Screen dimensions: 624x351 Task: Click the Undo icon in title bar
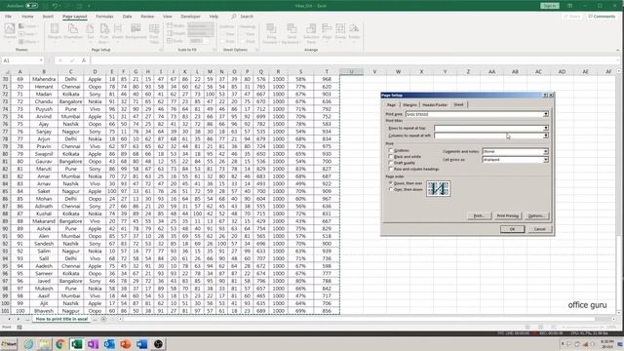55,6
